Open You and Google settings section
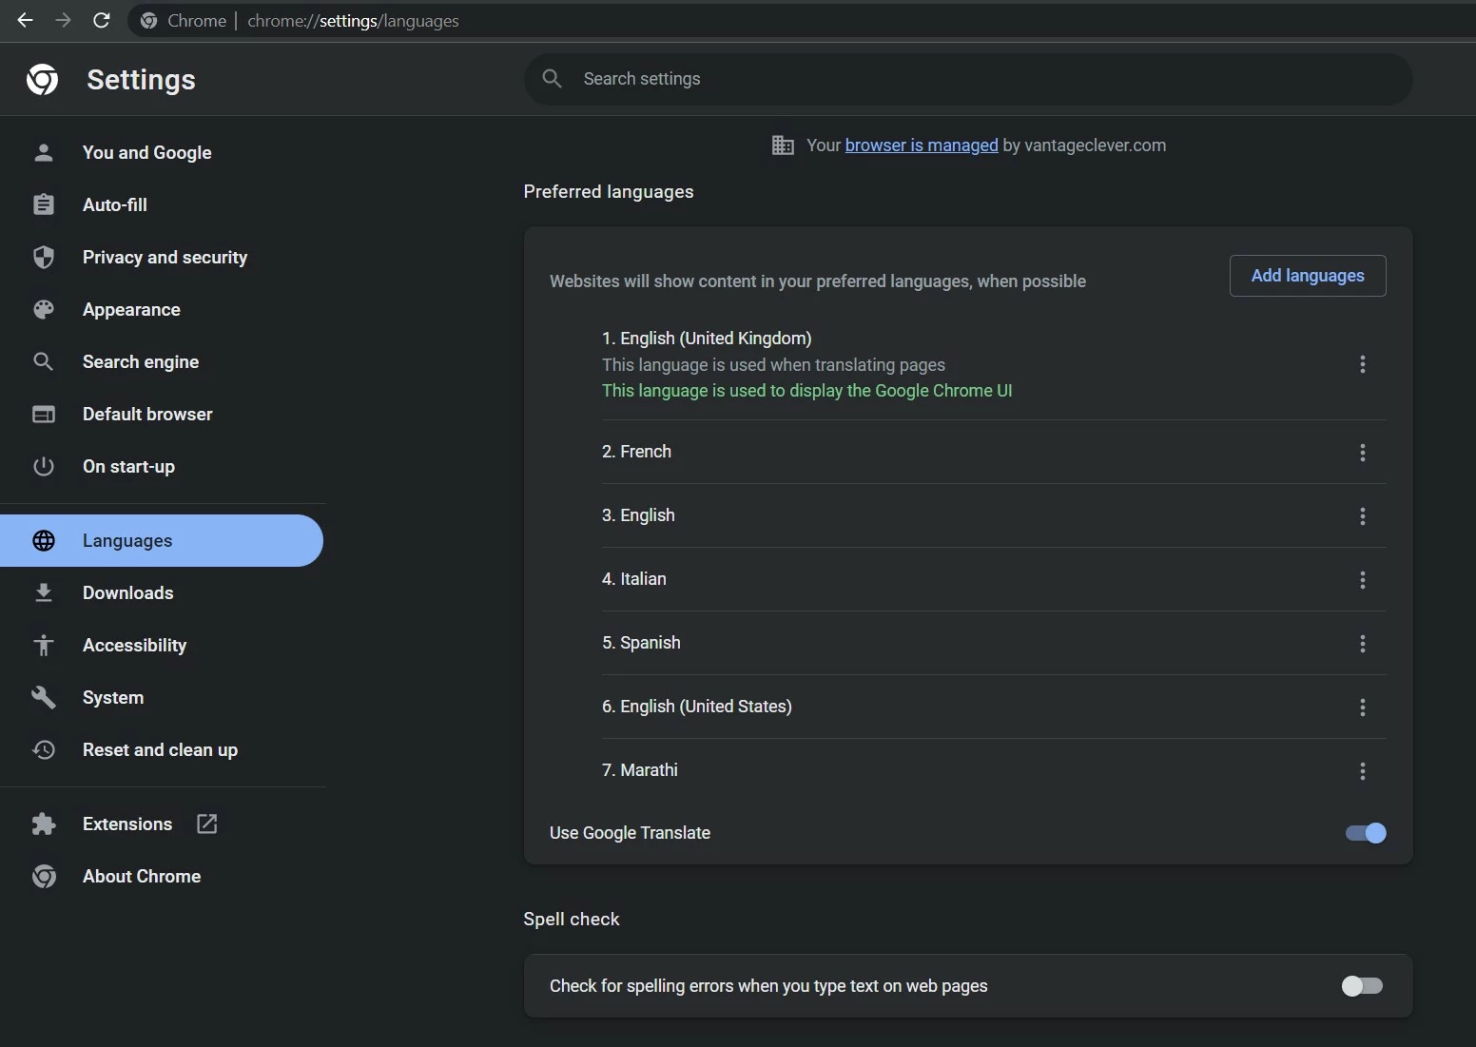Image resolution: width=1476 pixels, height=1047 pixels. [162, 152]
